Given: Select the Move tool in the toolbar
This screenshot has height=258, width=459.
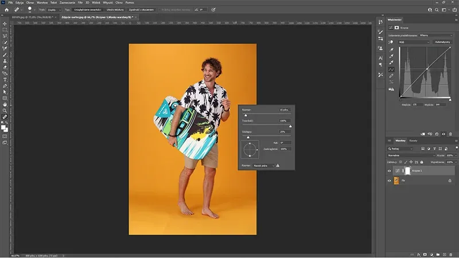Looking at the screenshot, I should point(5,24).
